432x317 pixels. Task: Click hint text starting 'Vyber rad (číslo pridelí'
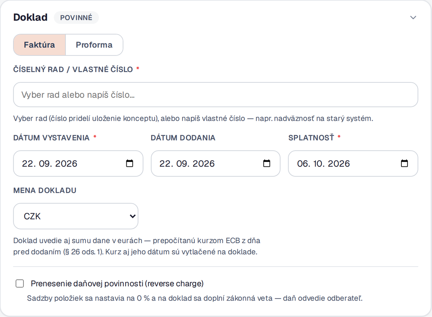coord(193,119)
